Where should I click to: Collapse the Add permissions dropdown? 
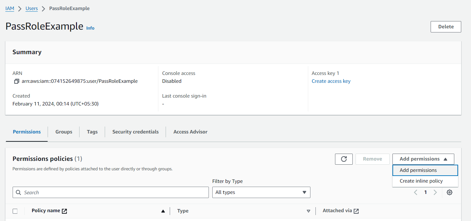click(x=423, y=159)
